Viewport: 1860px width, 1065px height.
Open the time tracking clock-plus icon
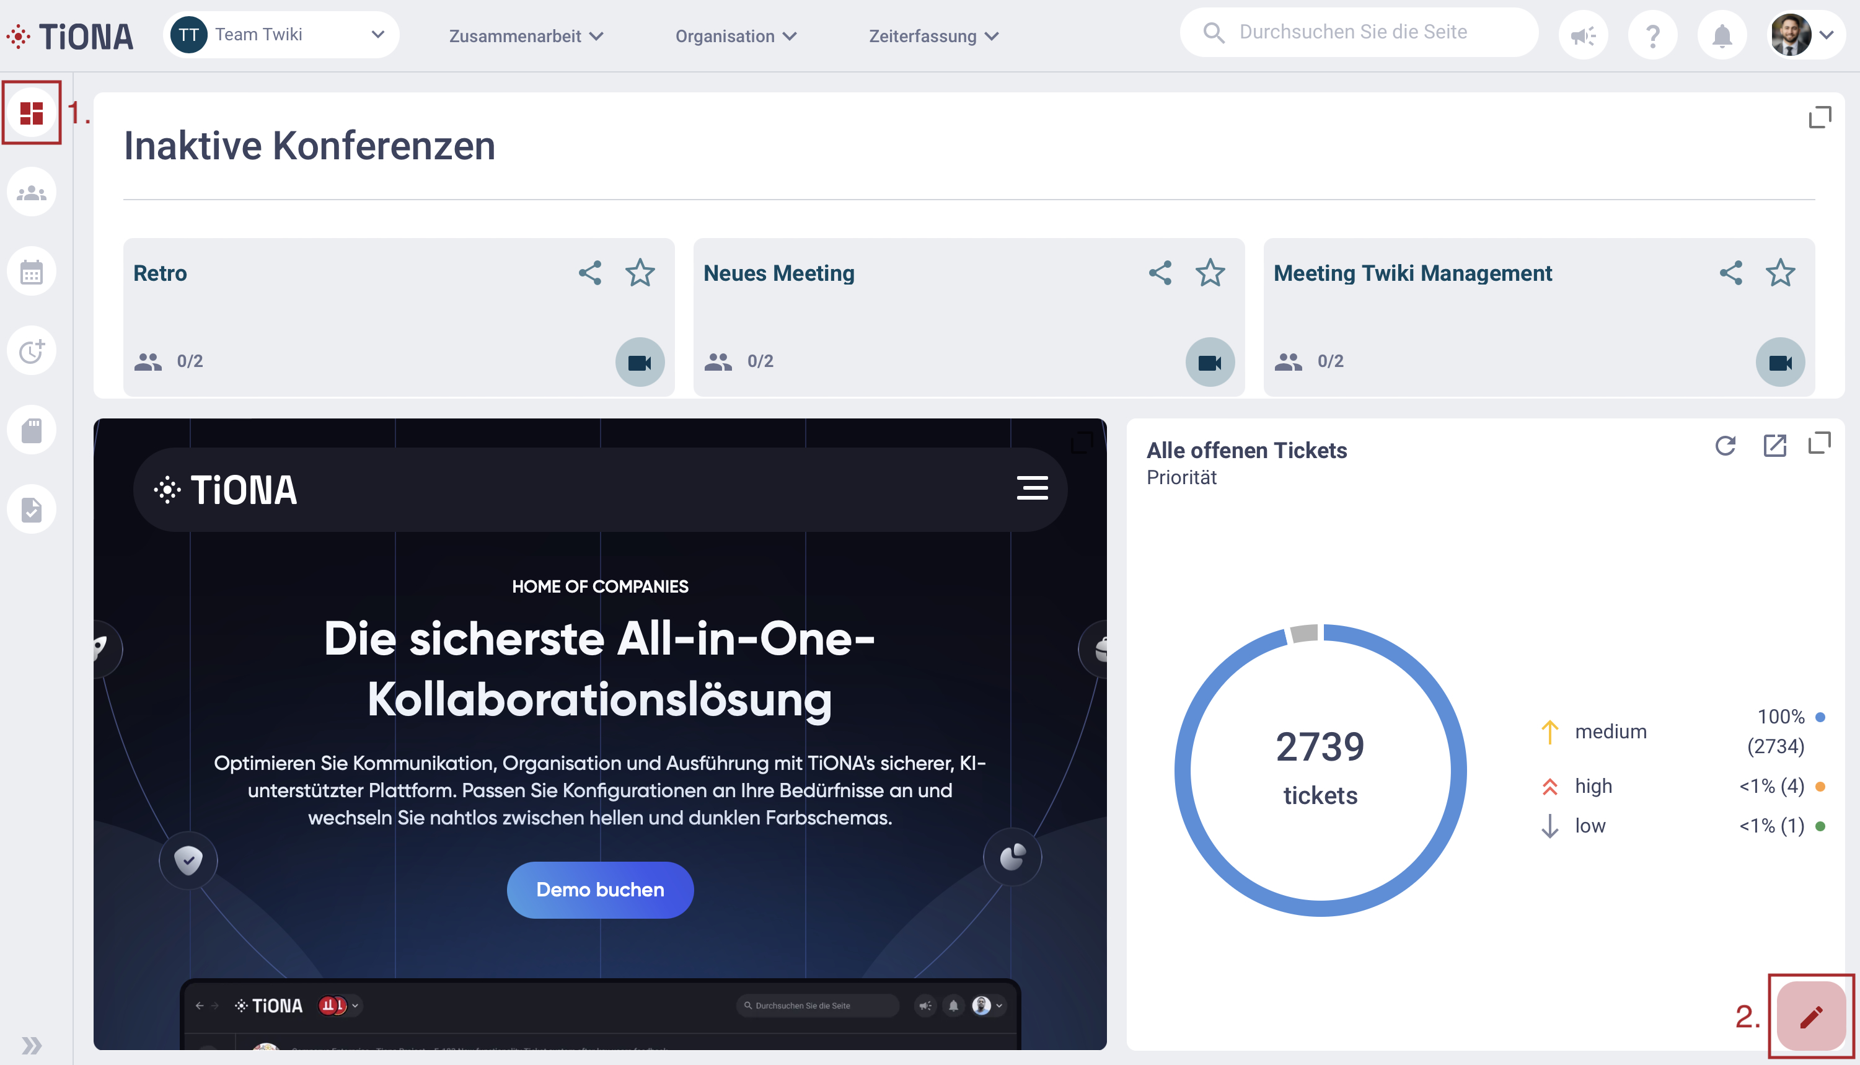(32, 351)
